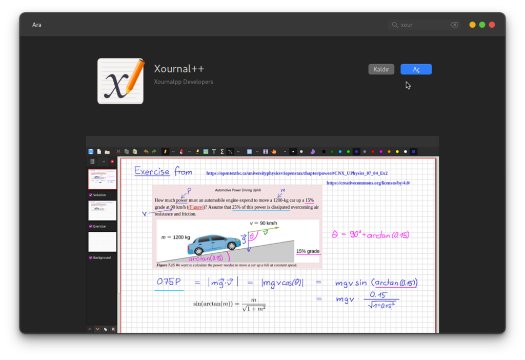Viewport: 525px width, 360px height.
Task: Pick the orange color swatch
Action: click(x=389, y=152)
